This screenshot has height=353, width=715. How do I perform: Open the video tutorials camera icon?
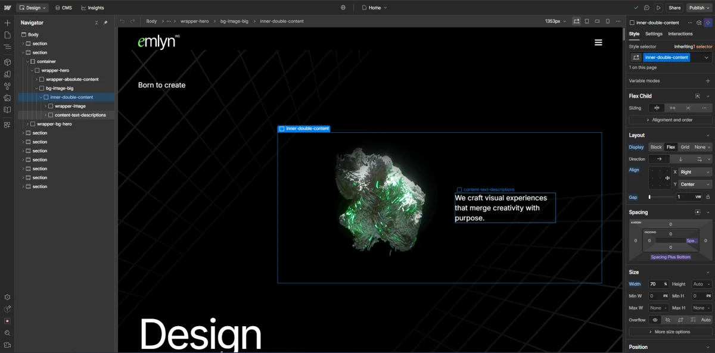7,345
